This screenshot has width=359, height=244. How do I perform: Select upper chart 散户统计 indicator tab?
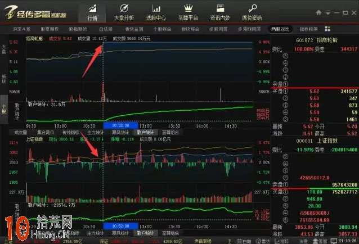coord(145,133)
